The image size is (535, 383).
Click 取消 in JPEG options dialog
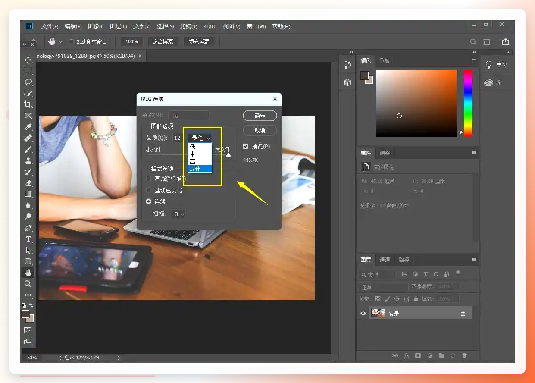click(x=260, y=130)
